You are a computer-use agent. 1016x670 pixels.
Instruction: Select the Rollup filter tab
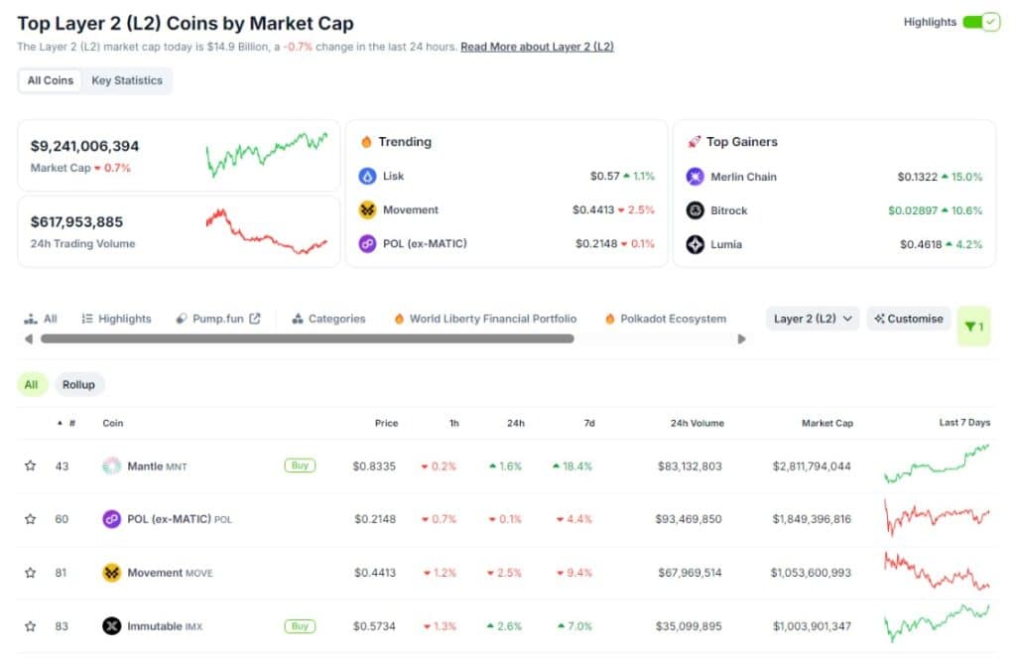click(x=79, y=384)
